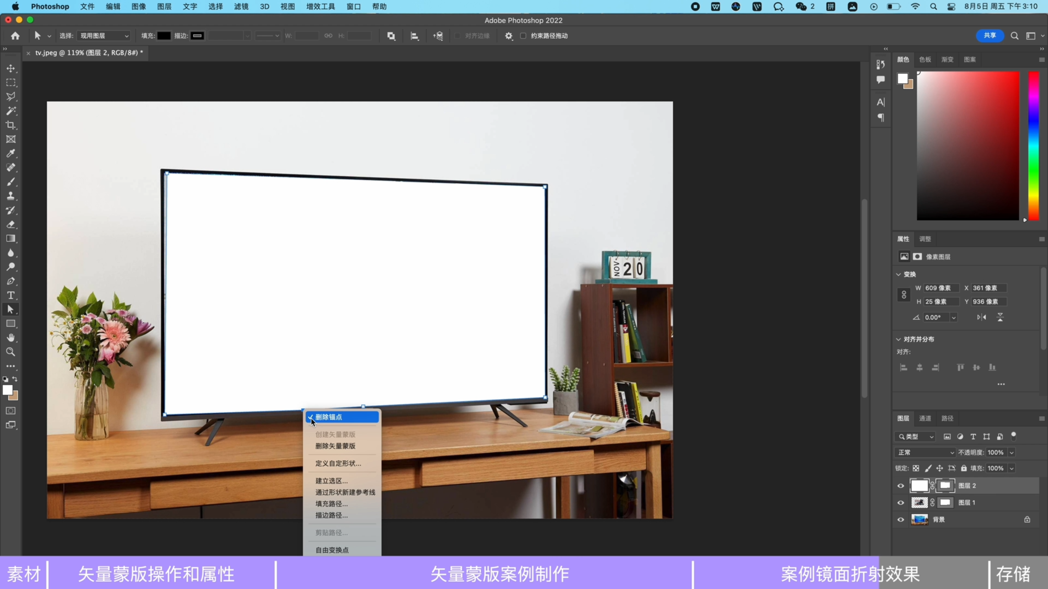Select the Crop tool
Viewport: 1048px width, 589px height.
coord(11,125)
